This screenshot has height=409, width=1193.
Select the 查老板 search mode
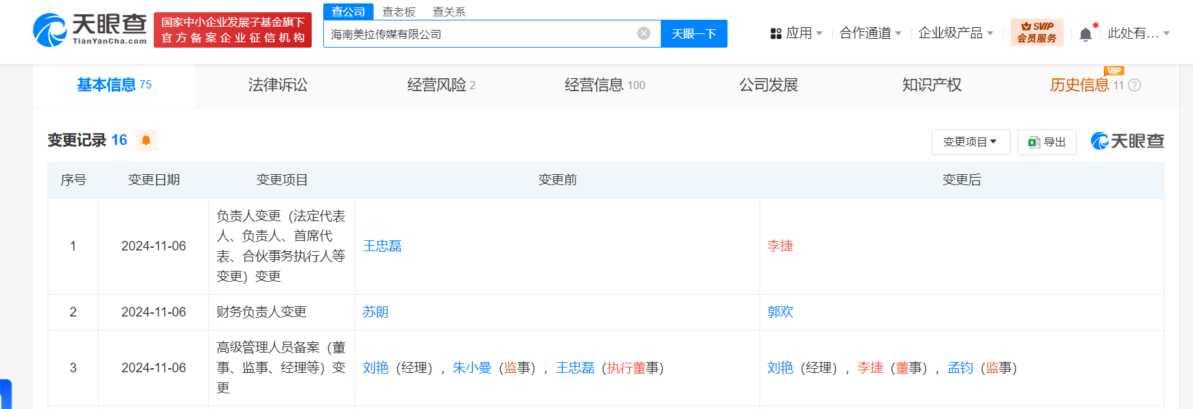[x=399, y=12]
